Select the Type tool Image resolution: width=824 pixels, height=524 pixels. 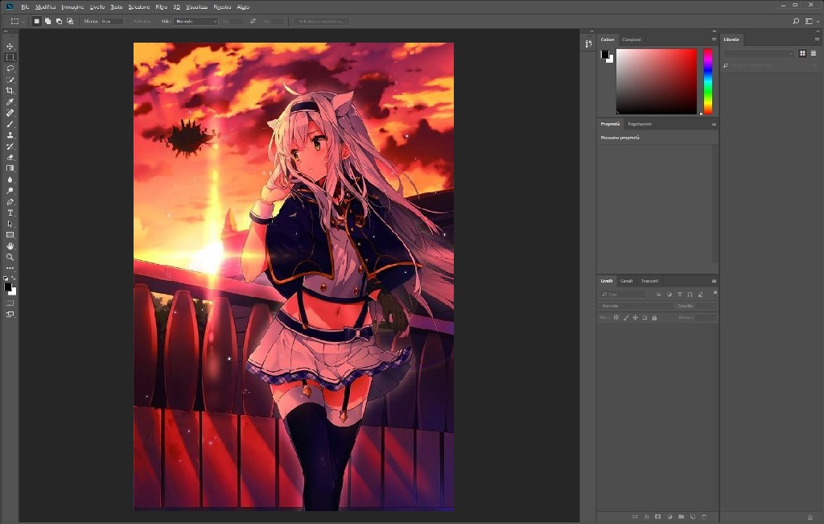point(10,212)
